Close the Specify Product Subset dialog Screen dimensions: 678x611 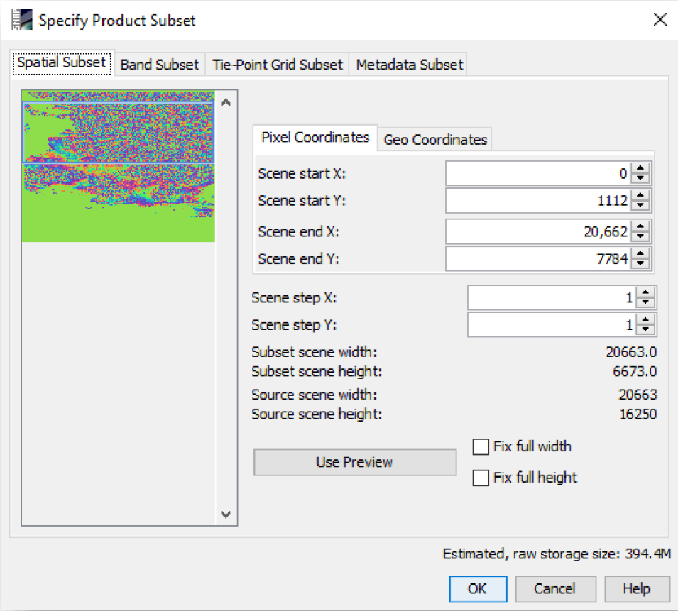[660, 19]
